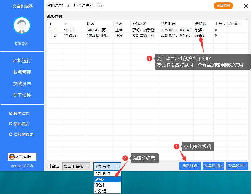Select the 循环模式 loop mode radio
The height and width of the screenshot is (194, 251).
[x=10, y=124]
